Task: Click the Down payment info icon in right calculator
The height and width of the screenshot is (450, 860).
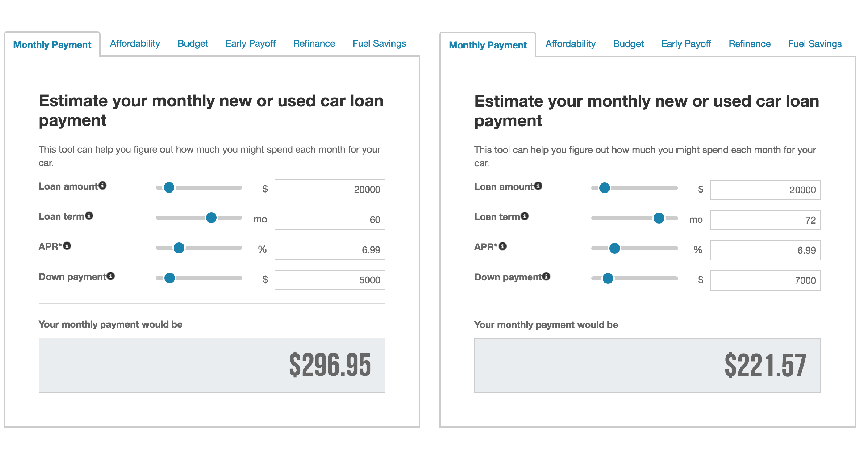Action: tap(546, 276)
